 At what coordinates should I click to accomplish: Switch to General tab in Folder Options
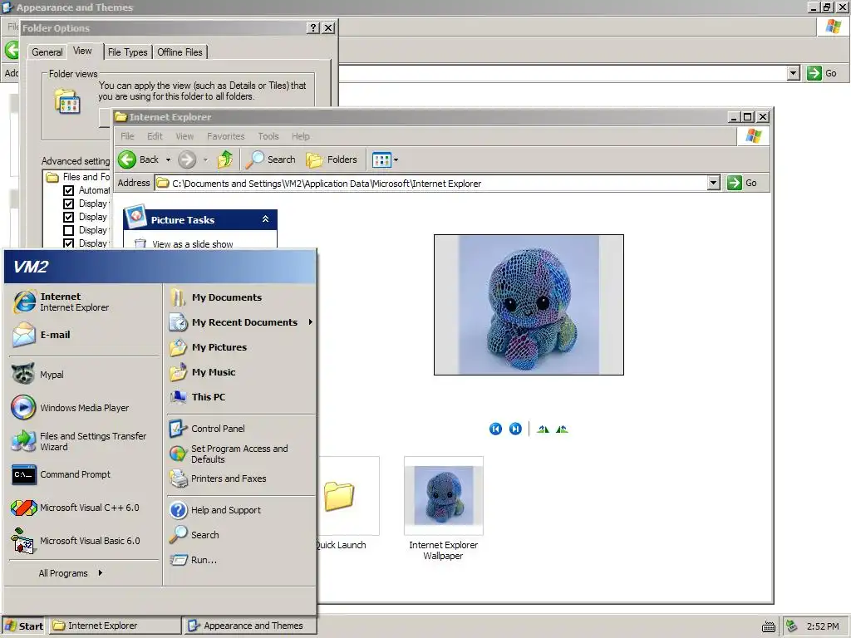(x=47, y=52)
